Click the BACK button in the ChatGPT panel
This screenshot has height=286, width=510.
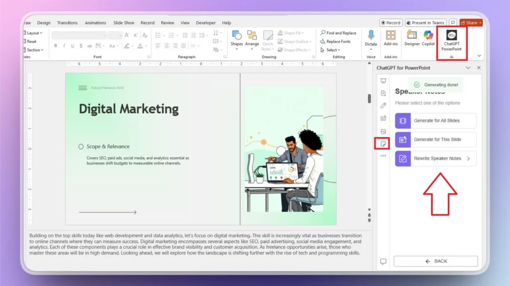tap(435, 261)
